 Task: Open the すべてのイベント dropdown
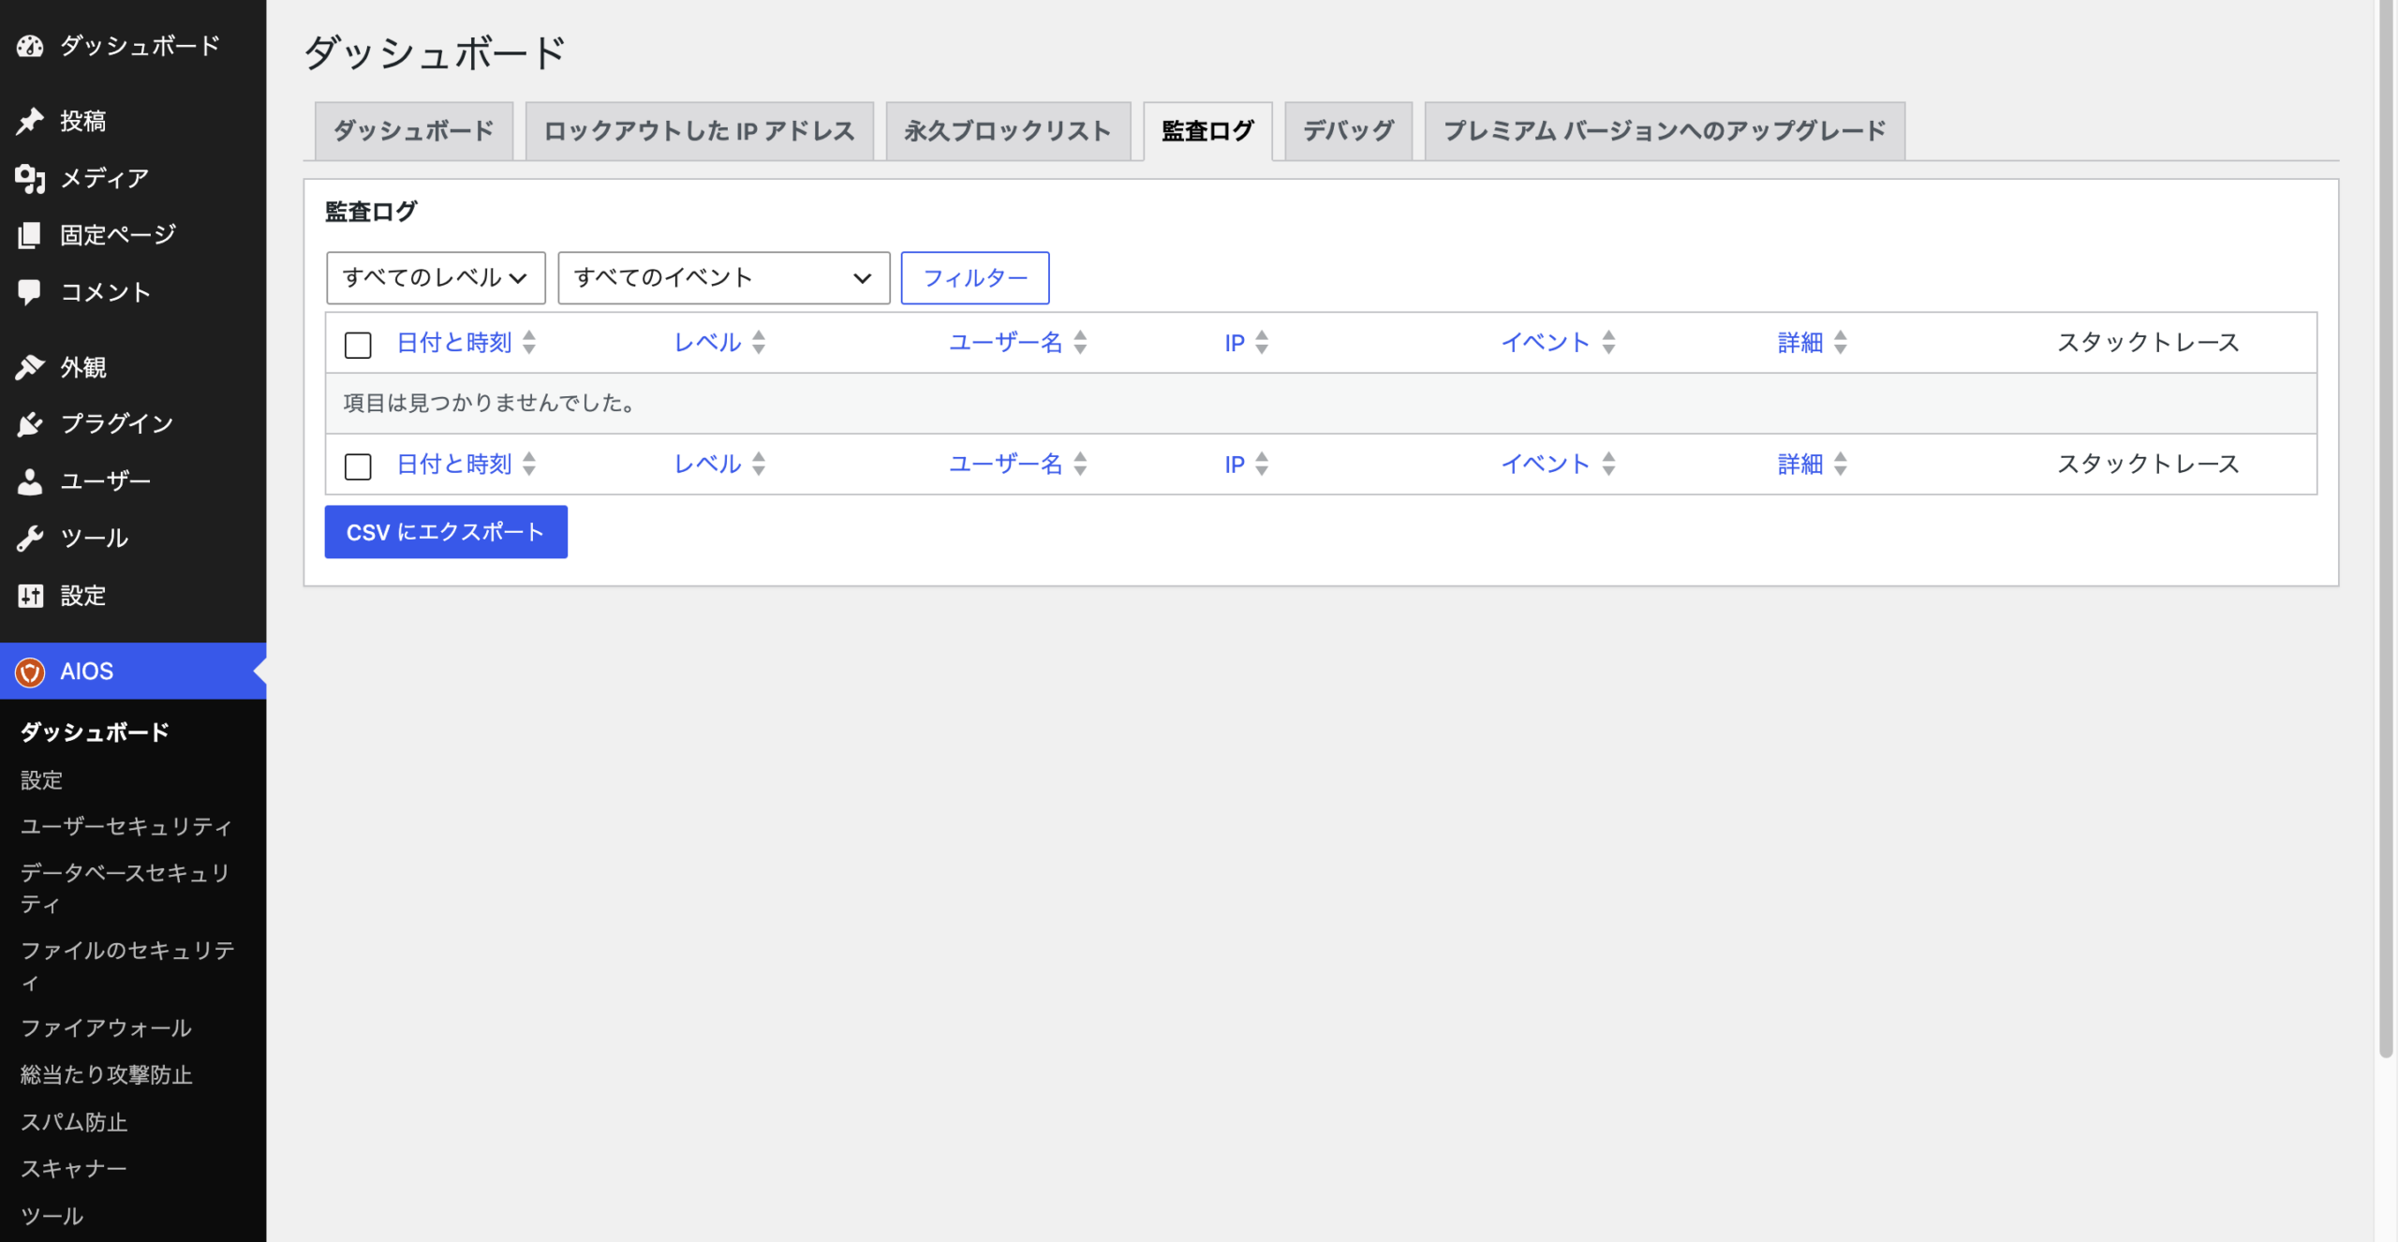723,278
